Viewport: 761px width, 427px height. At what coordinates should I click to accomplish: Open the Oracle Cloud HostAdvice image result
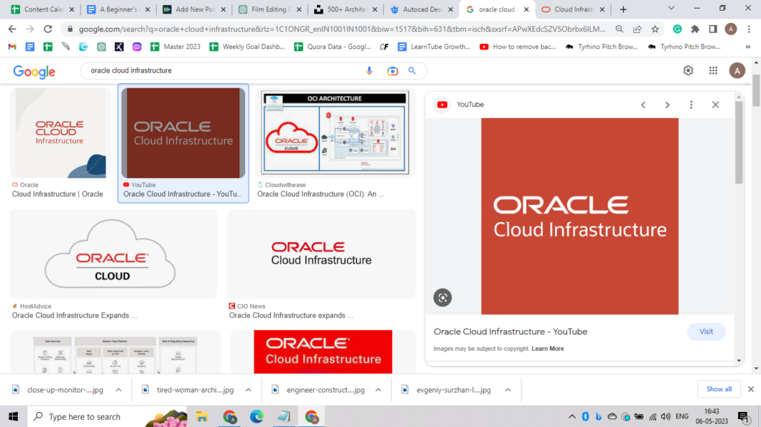[113, 254]
